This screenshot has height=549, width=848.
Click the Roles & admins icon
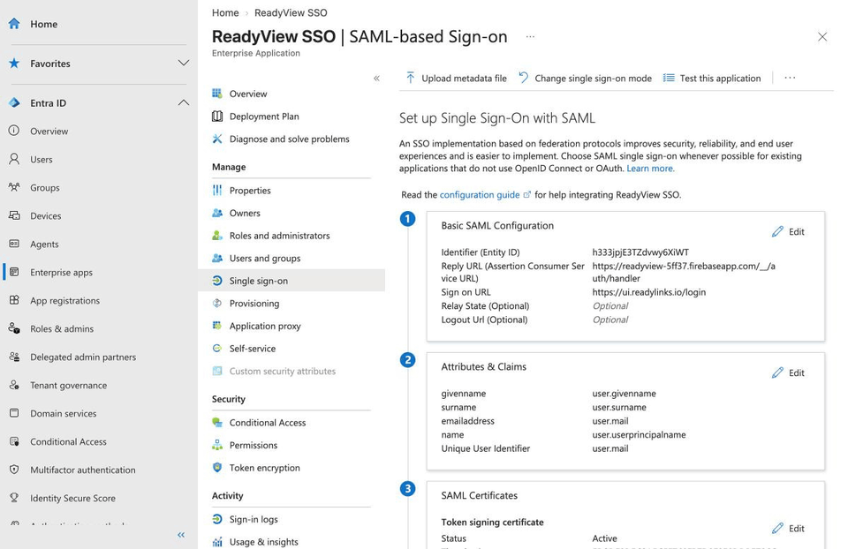15,328
